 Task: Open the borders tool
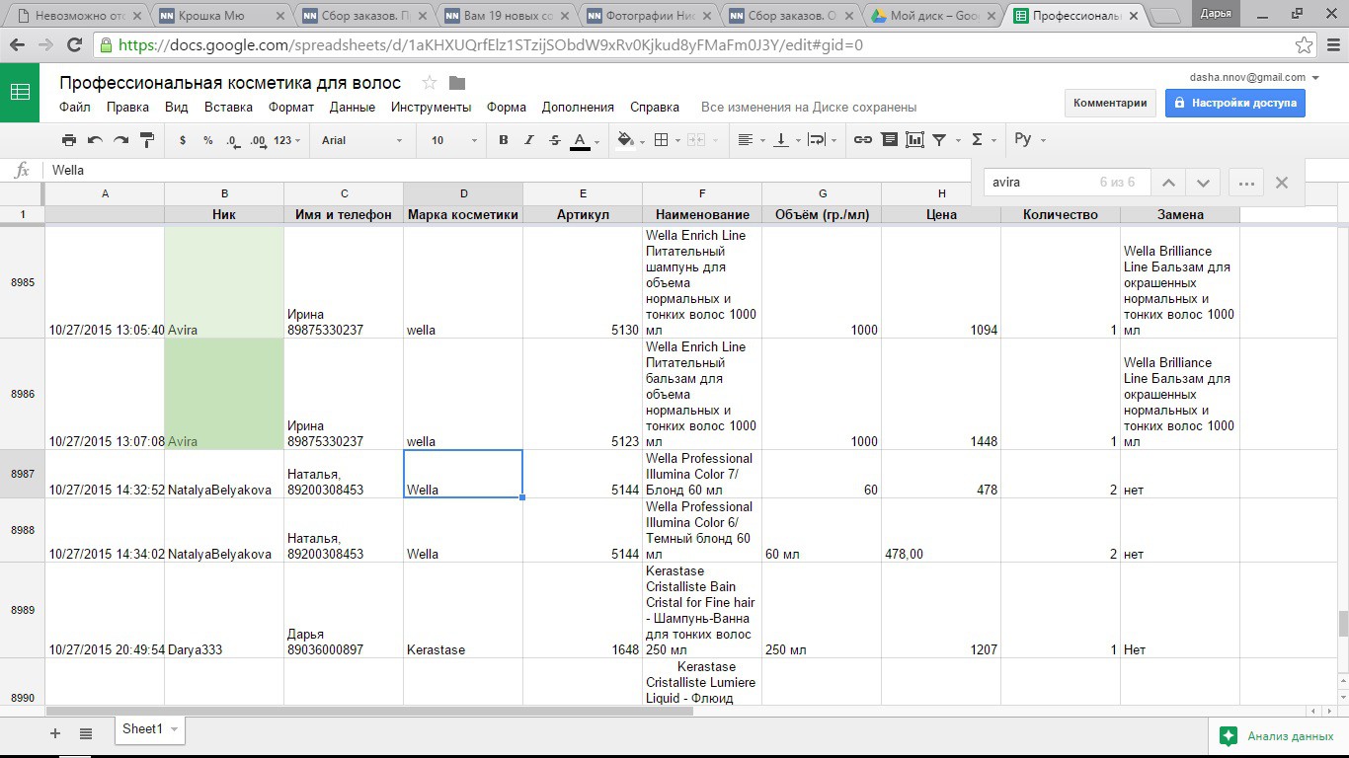(x=666, y=140)
